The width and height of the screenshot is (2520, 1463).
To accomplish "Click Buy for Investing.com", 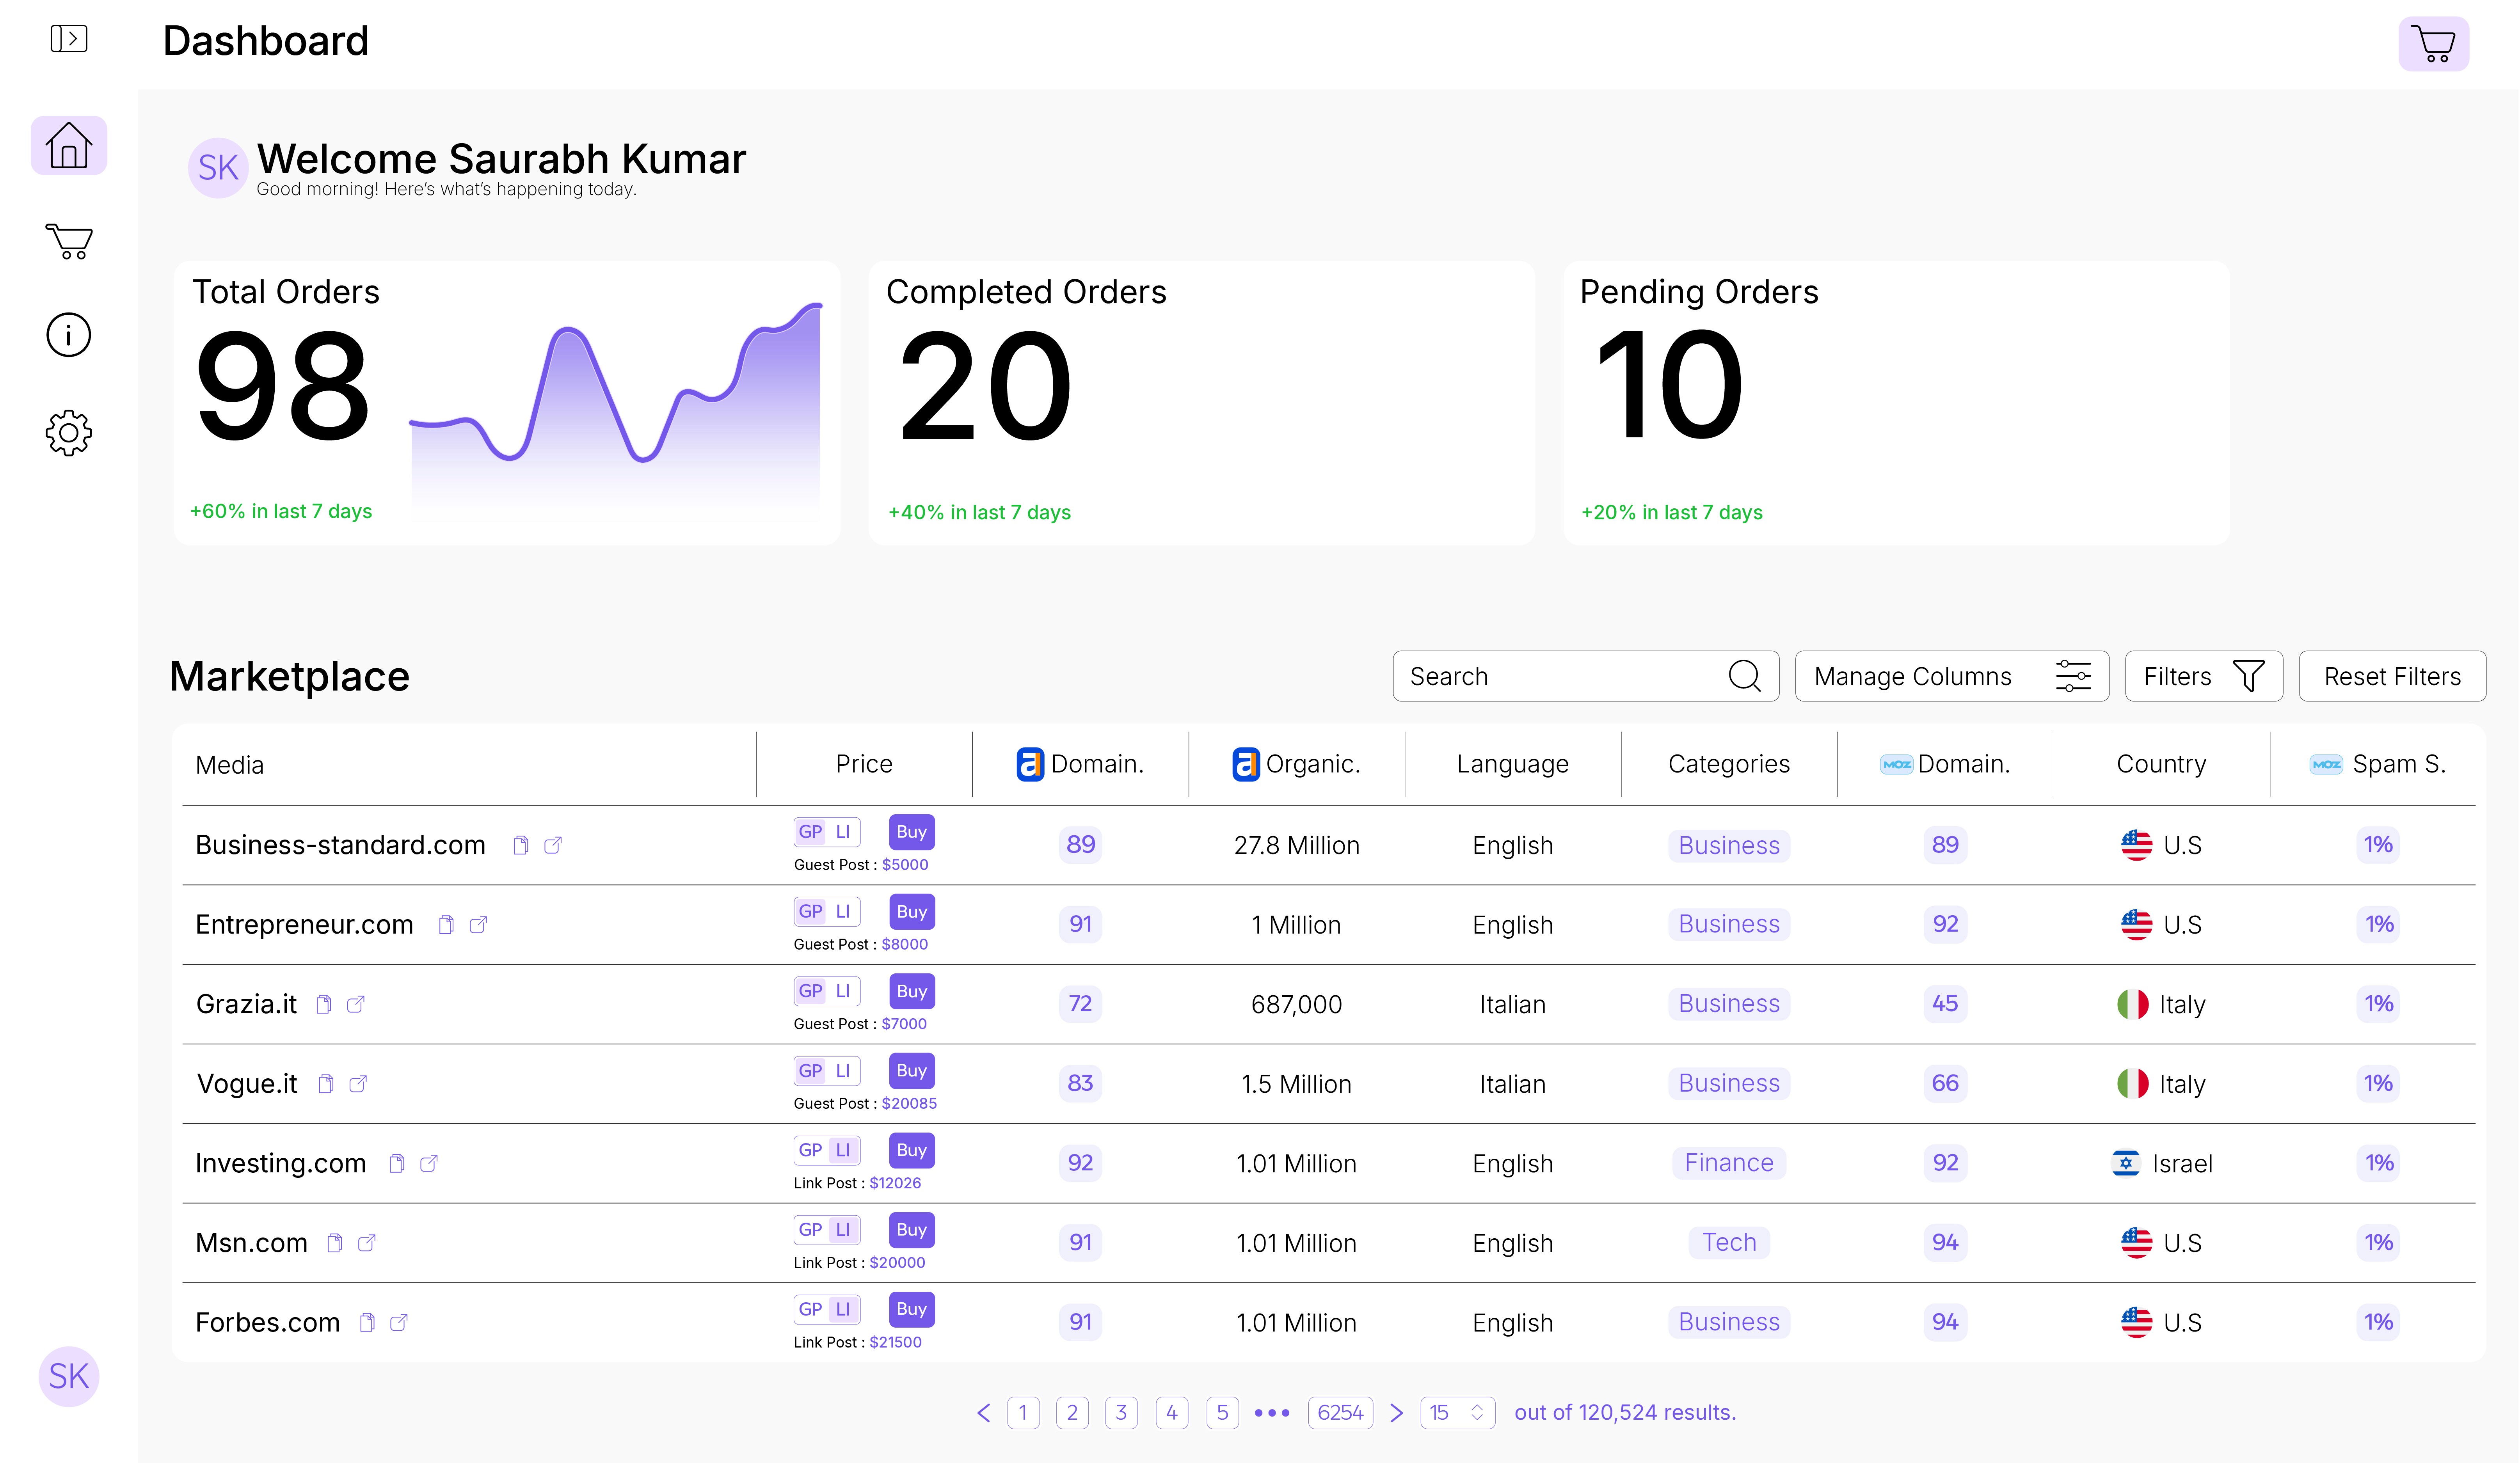I will tap(911, 1150).
